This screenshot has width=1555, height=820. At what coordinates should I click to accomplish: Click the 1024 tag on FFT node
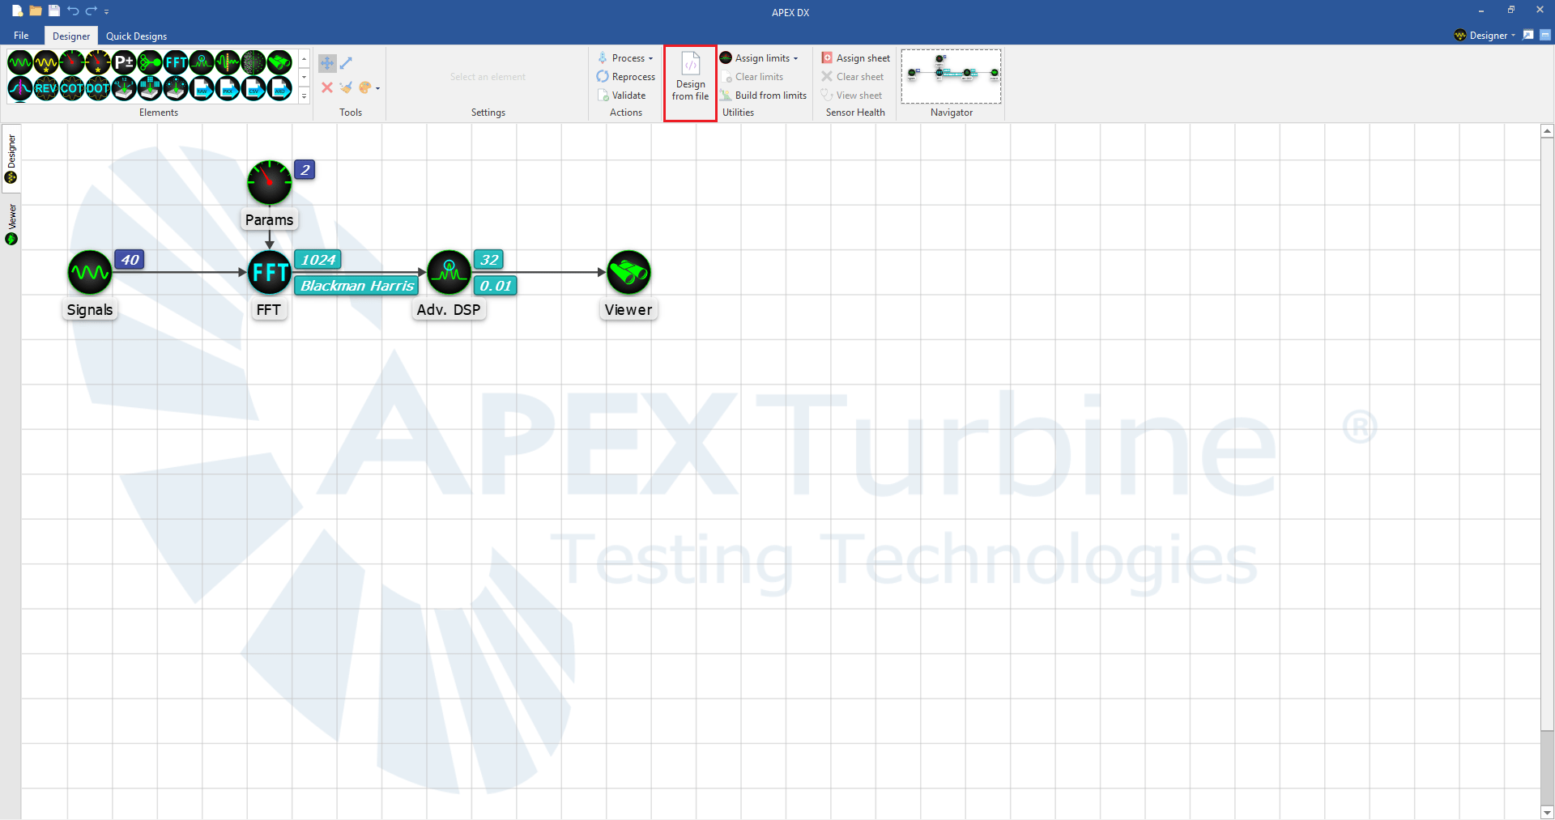(318, 260)
